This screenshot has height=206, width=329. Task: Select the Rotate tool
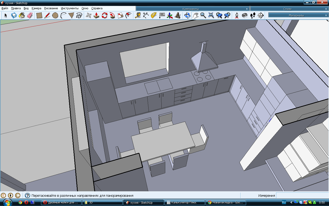(x=104, y=15)
